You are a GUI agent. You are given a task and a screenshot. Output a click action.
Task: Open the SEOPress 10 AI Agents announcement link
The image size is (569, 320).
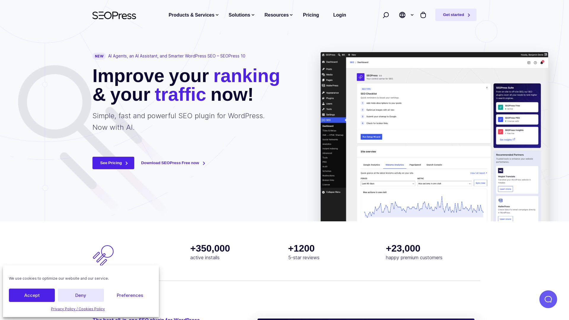point(177,56)
